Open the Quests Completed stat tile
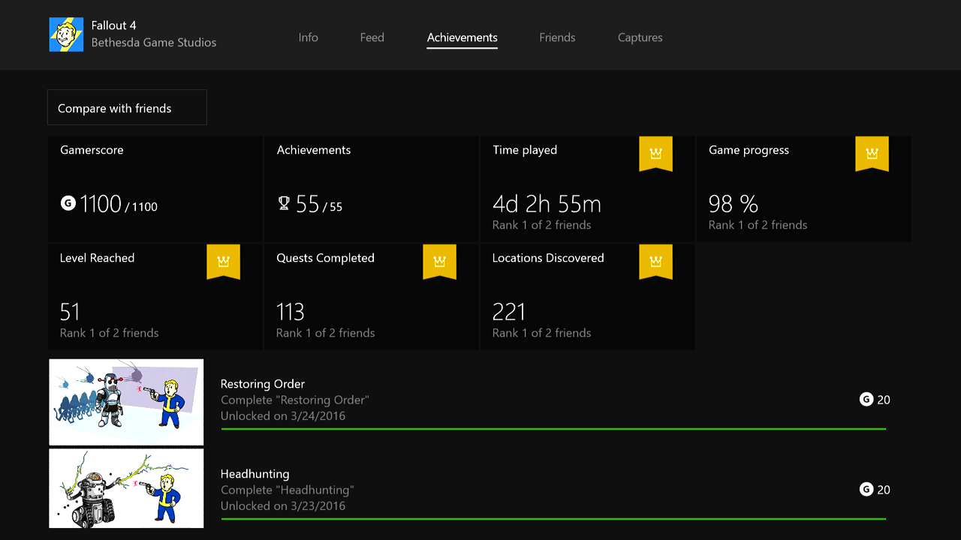 click(x=372, y=297)
